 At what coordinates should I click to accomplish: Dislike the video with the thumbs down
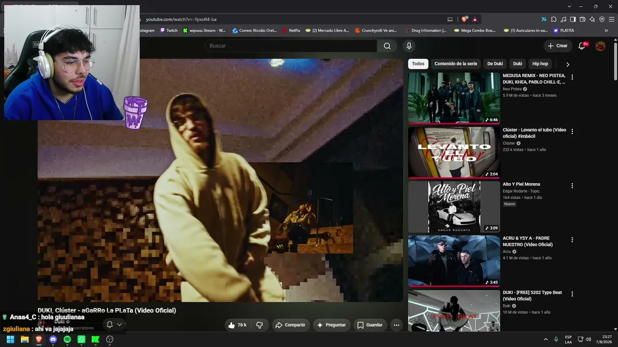coord(260,325)
